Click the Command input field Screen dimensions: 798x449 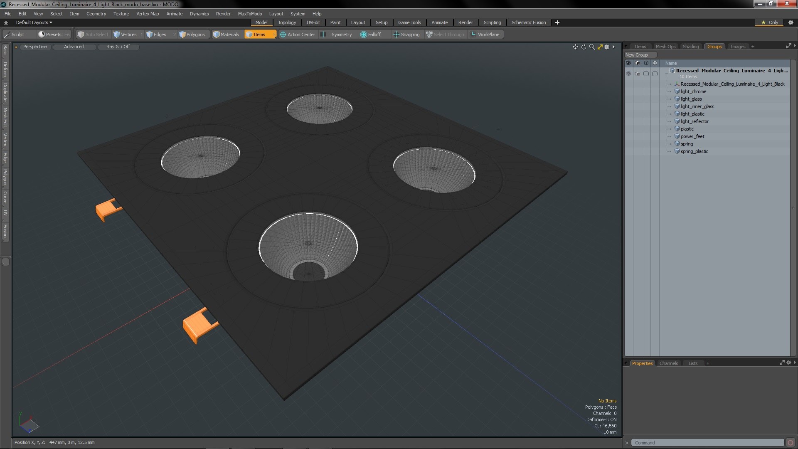tap(707, 443)
